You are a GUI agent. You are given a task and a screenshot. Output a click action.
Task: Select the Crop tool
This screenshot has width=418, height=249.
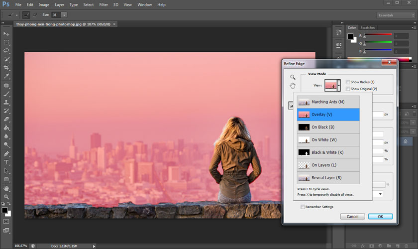point(6,68)
